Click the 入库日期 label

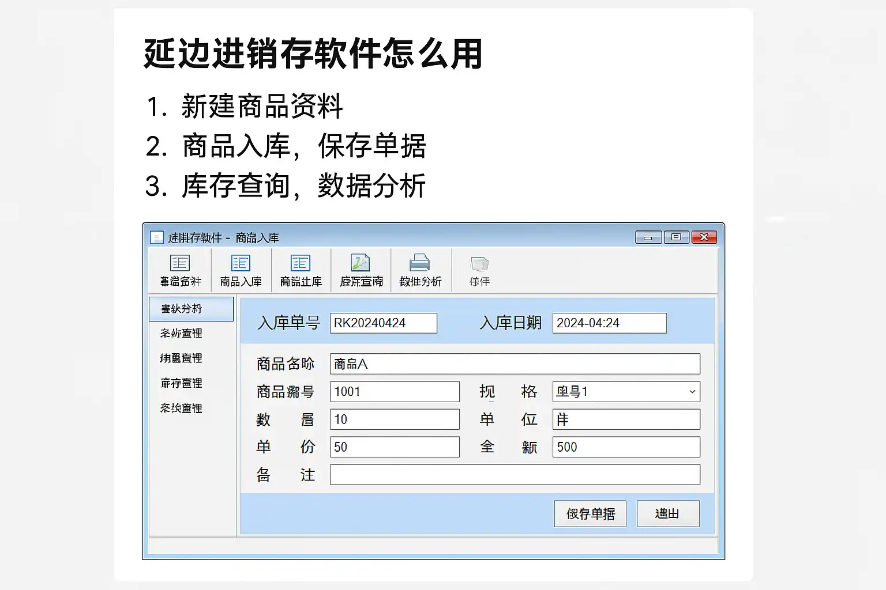tap(510, 323)
